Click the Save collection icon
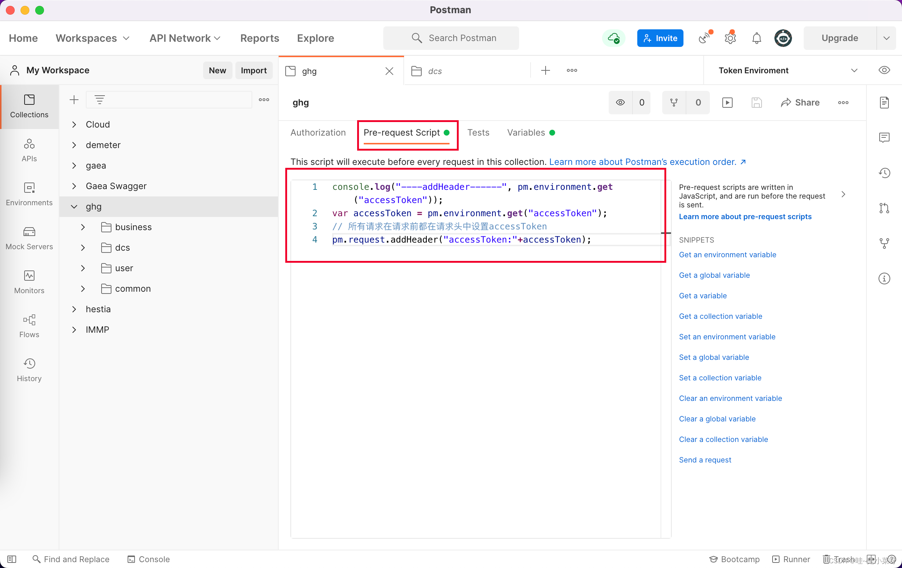Screen dimensions: 902x568 (x=757, y=103)
